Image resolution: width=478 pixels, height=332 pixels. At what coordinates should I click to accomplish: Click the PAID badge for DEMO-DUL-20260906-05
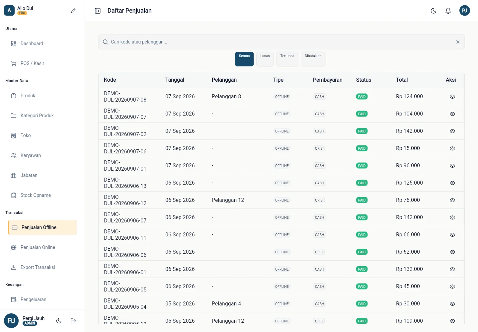pos(362,287)
